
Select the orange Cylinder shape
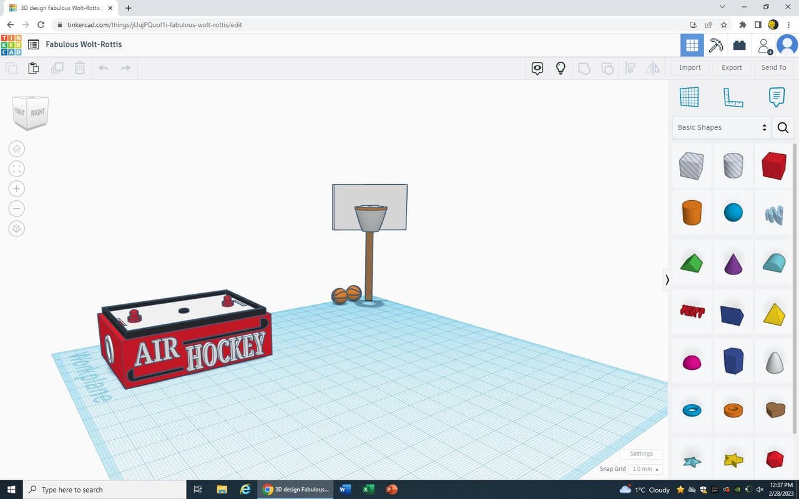[x=691, y=213]
